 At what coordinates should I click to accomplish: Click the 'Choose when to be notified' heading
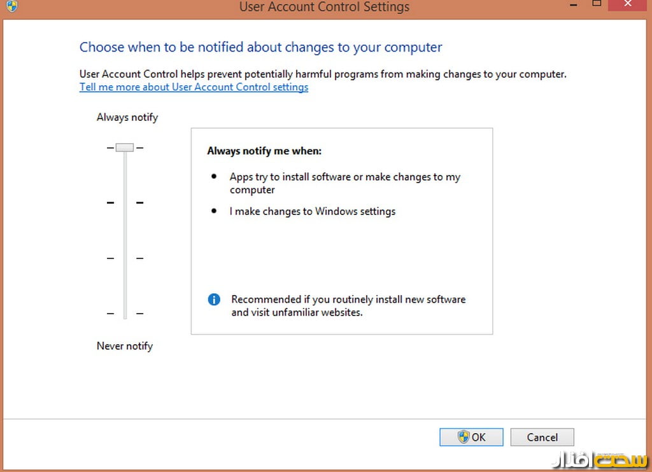click(260, 47)
